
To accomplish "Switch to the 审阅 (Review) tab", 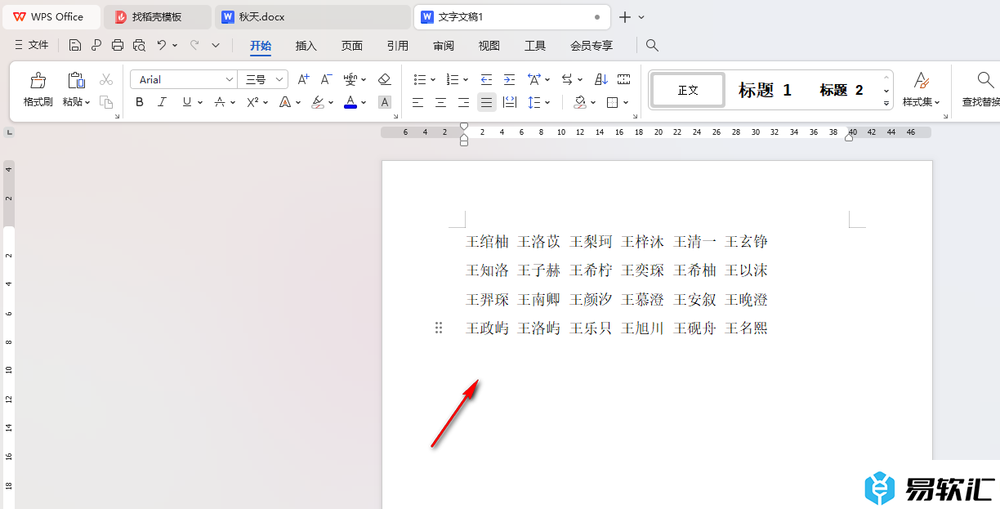I will pyautogui.click(x=444, y=46).
